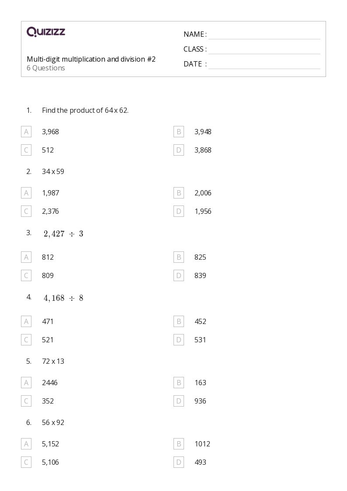
Task: Mark option D 3,868 for question 1
Action: click(179, 150)
